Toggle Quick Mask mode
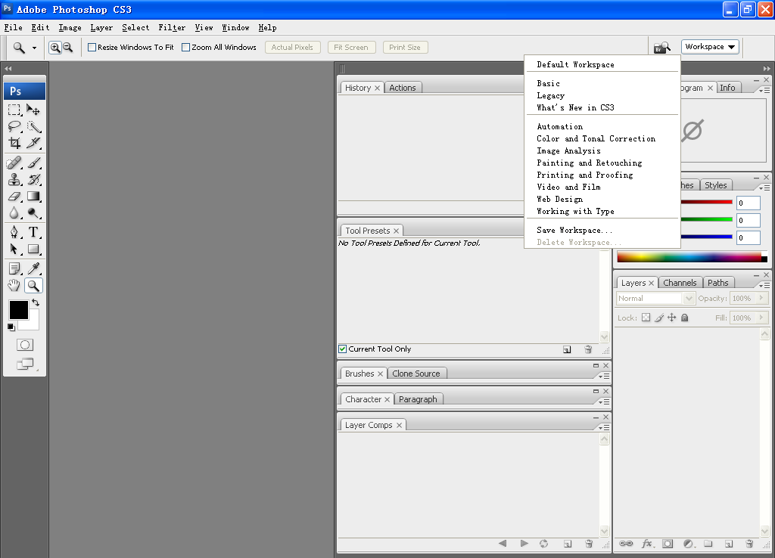The width and height of the screenshot is (775, 558). (25, 345)
